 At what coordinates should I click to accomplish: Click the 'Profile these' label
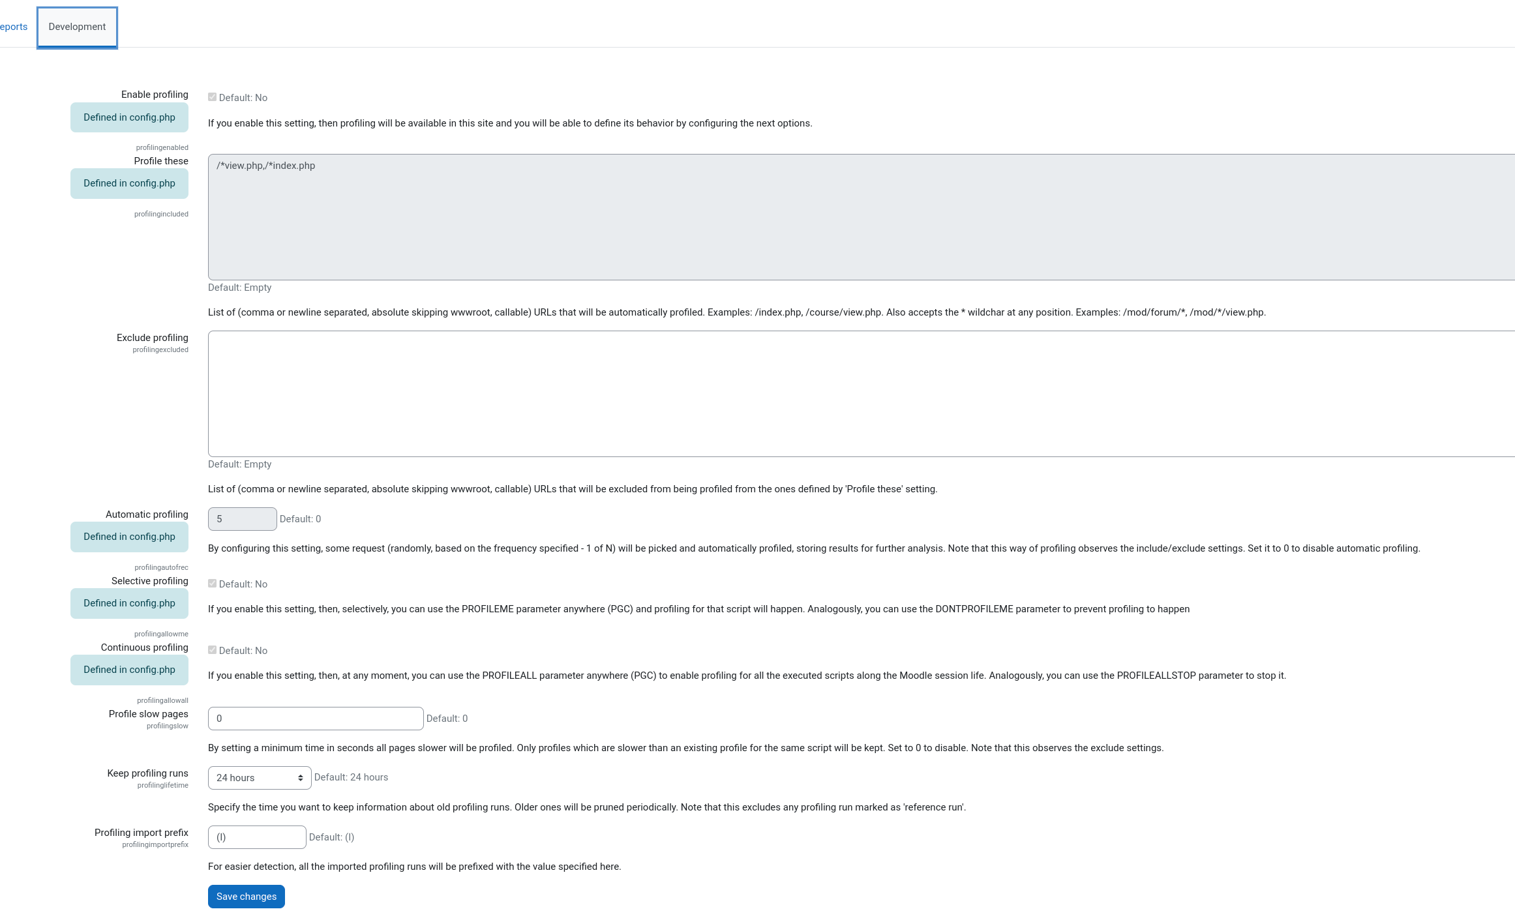(161, 161)
